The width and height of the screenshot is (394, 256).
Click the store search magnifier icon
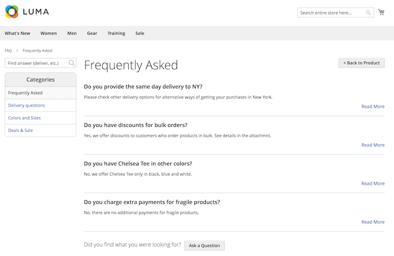(x=368, y=13)
